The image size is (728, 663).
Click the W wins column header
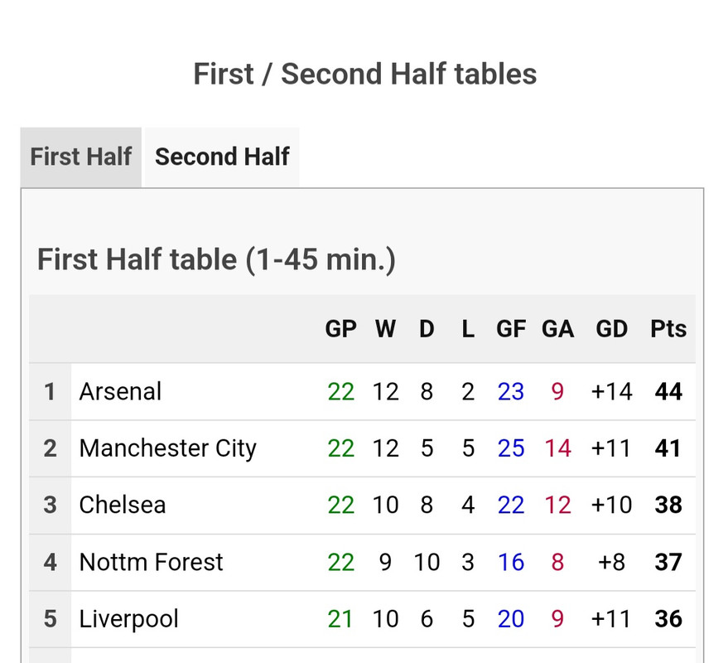(x=385, y=329)
